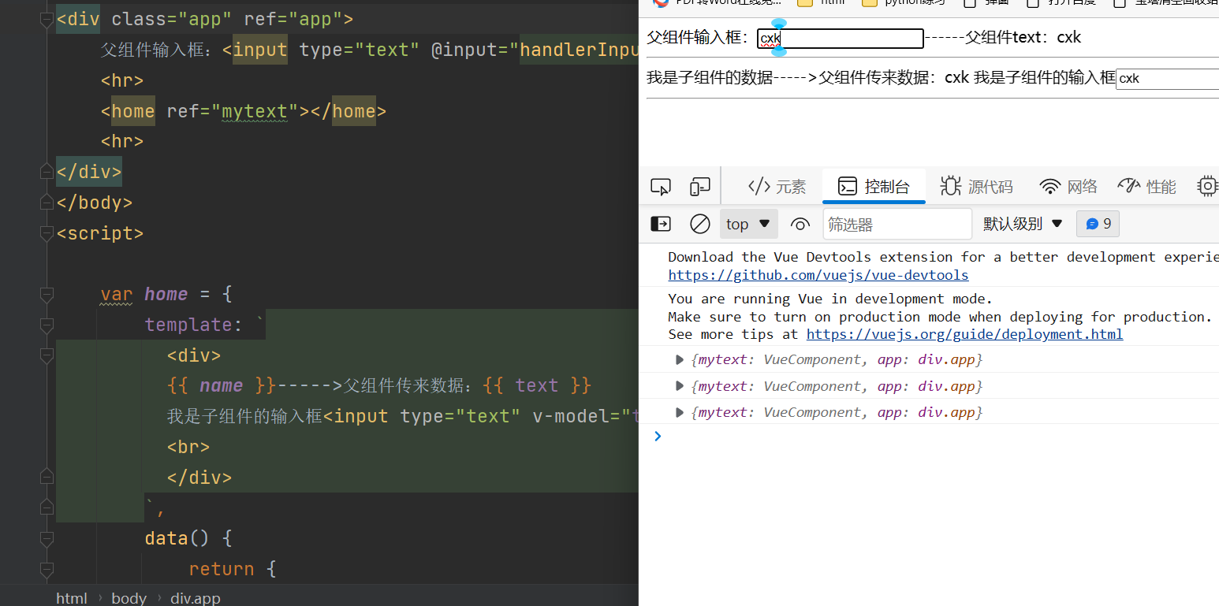Viewport: 1219px width, 606px height.
Task: Activate the DevTools element inspector picker icon
Action: (660, 187)
